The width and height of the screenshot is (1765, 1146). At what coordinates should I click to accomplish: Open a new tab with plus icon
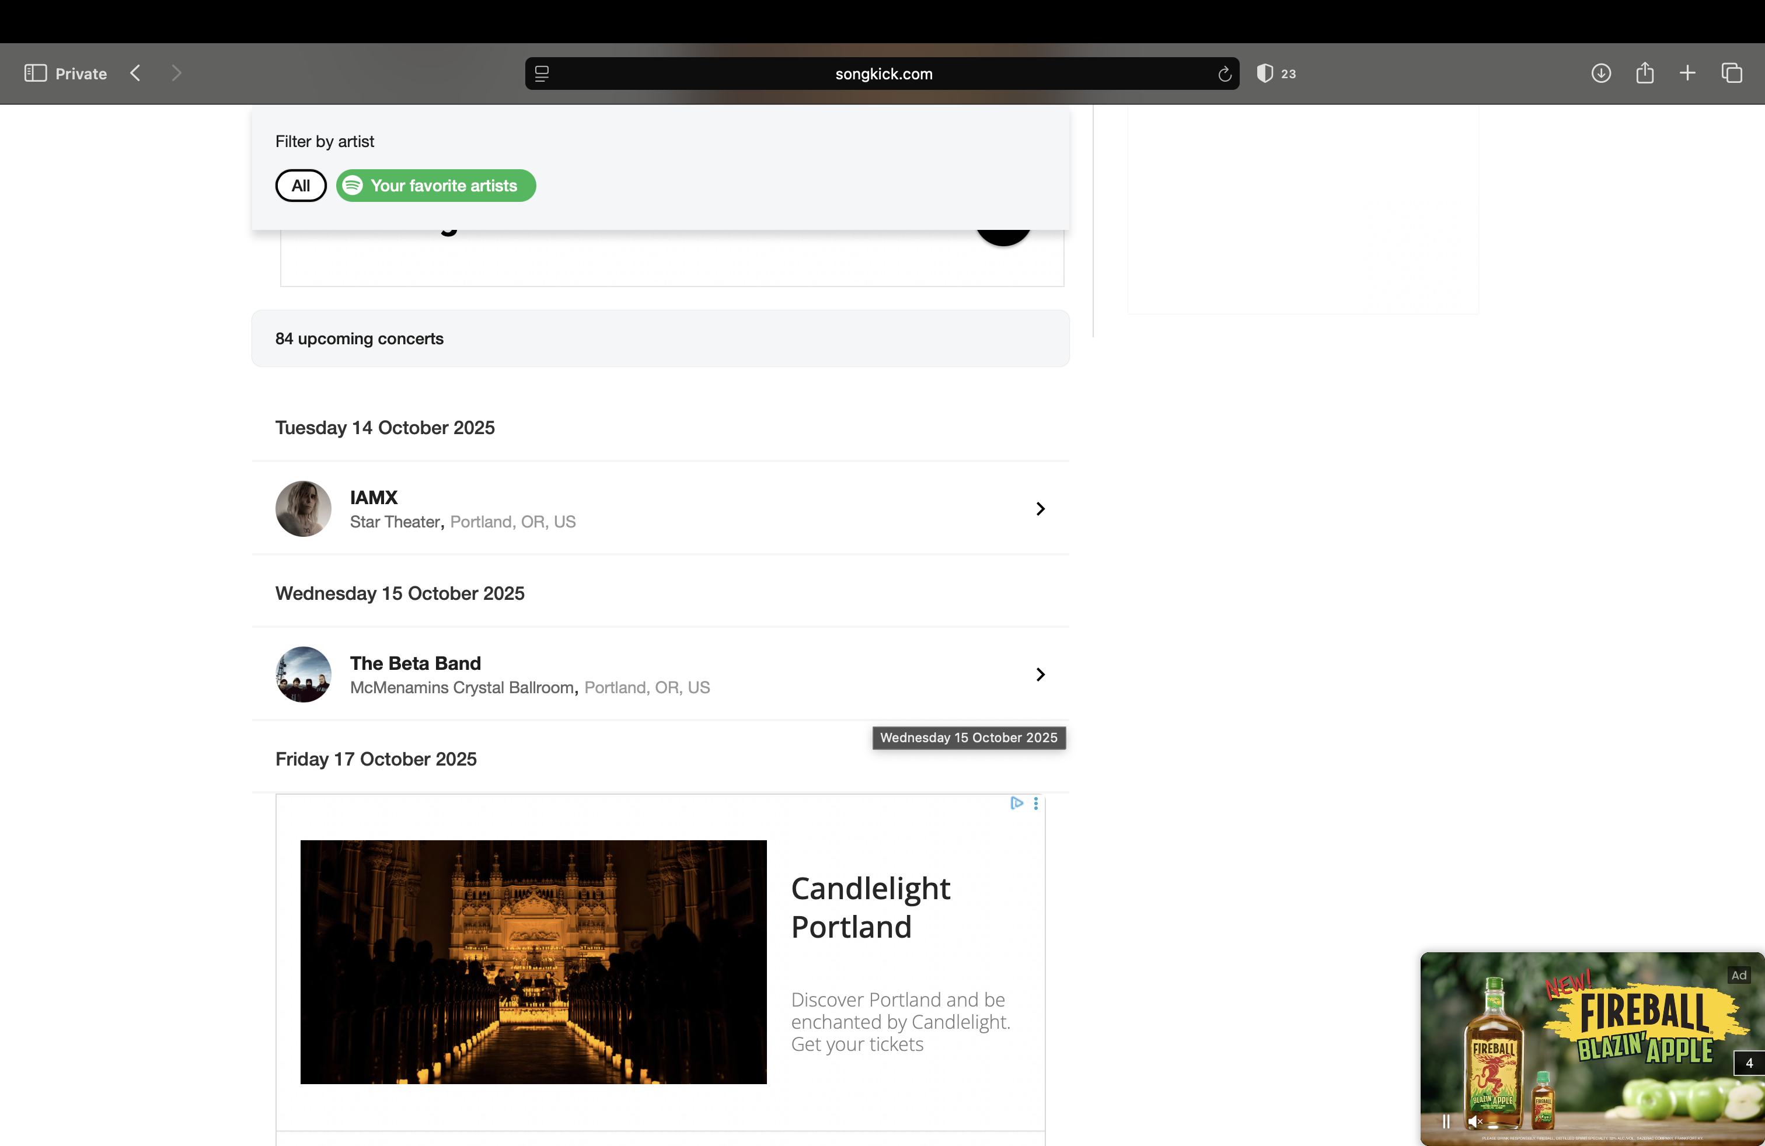1687,74
